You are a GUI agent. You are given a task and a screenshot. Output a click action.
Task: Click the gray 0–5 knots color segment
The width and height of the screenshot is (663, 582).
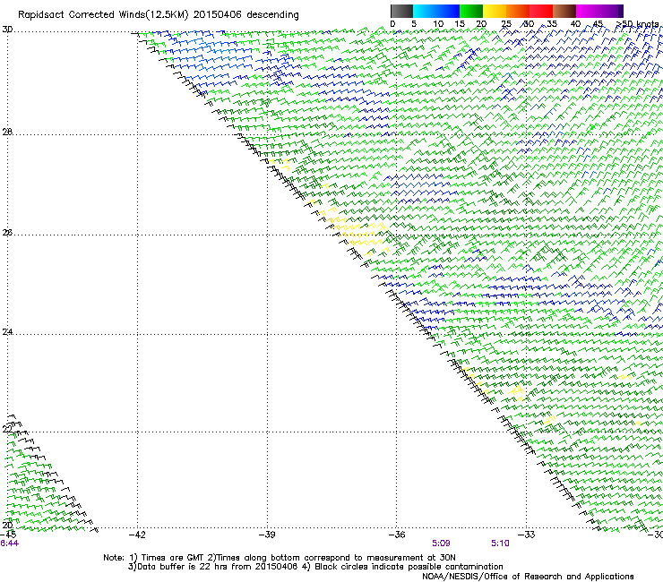(x=401, y=11)
